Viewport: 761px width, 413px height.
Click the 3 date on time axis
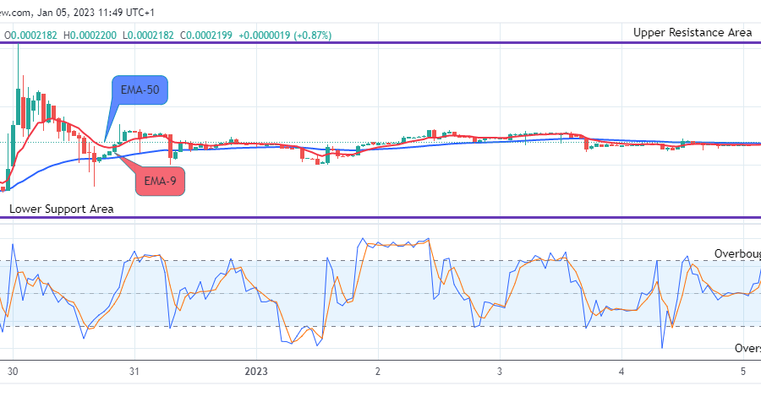[x=500, y=372]
